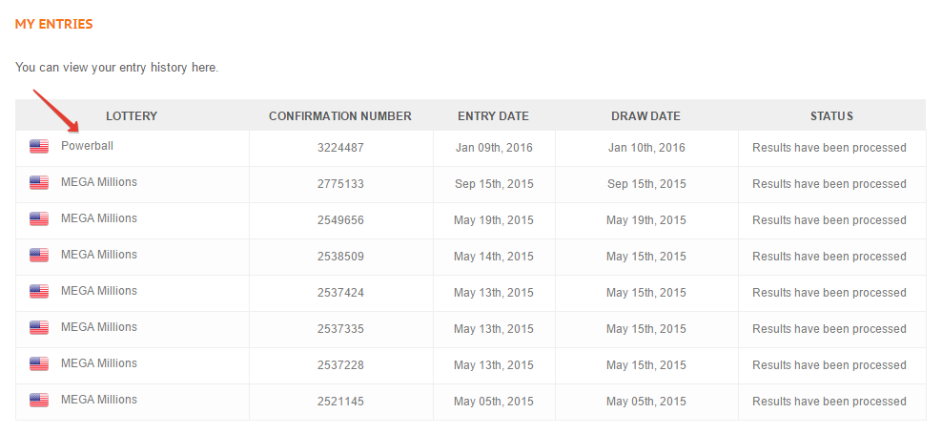Image resolution: width=942 pixels, height=434 pixels.
Task: Click the flag icon for entry 2537228
Action: point(39,363)
